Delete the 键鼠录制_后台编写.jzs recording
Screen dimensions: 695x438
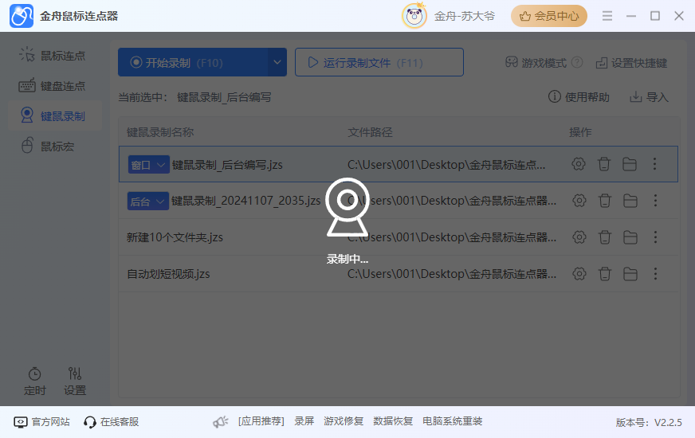click(x=603, y=164)
